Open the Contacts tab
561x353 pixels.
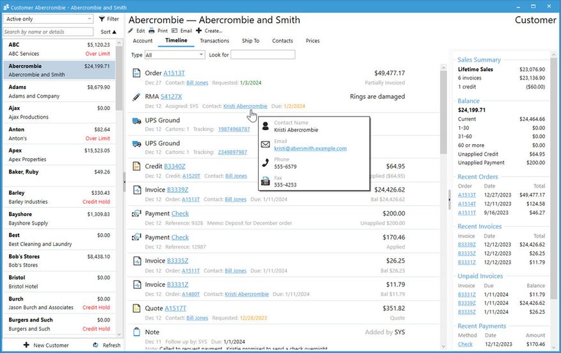pos(282,41)
